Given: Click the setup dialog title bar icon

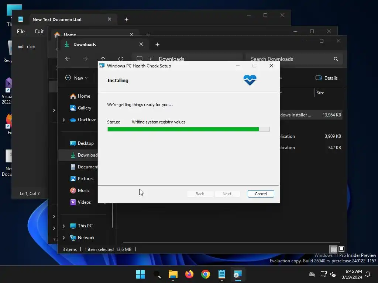Looking at the screenshot, I should [x=102, y=66].
